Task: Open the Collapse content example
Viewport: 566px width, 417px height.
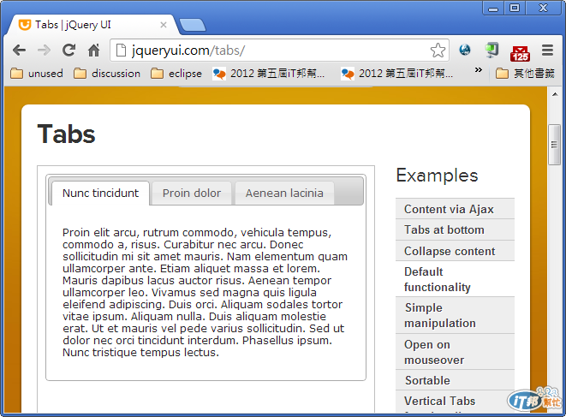Action: [455, 251]
